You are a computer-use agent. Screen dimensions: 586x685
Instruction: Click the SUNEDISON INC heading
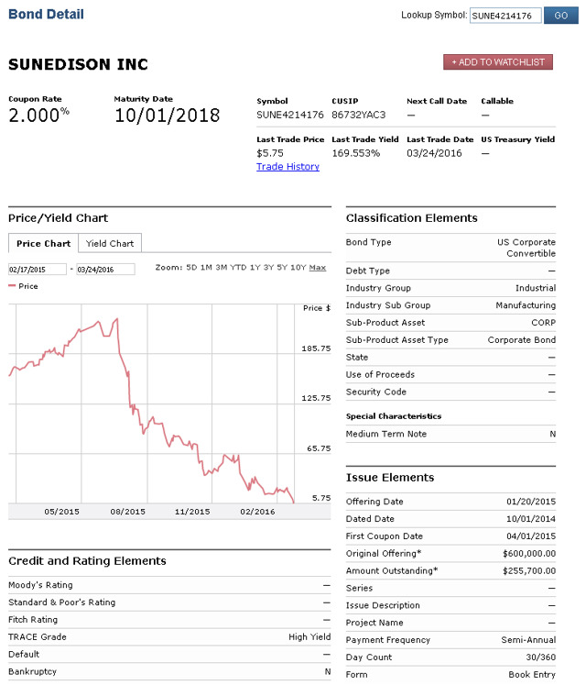point(78,64)
